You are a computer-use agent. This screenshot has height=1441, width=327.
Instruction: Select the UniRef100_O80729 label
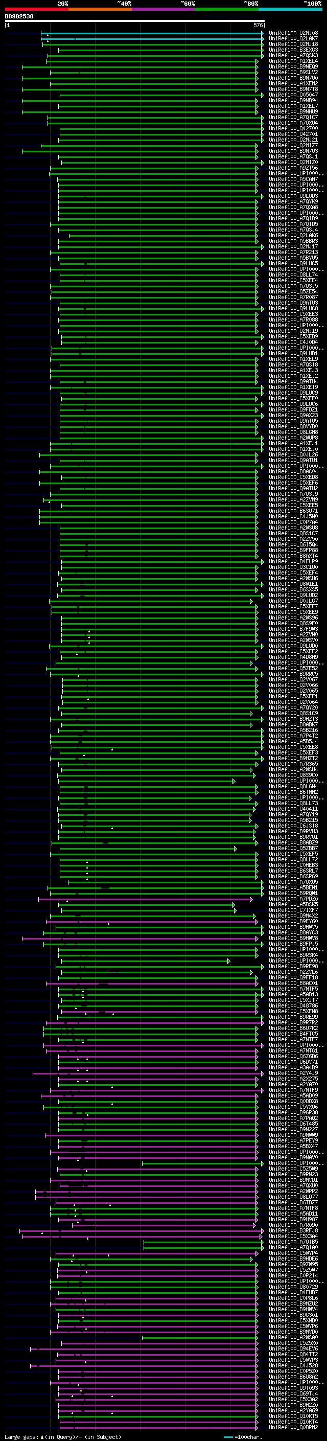pyautogui.click(x=293, y=1287)
